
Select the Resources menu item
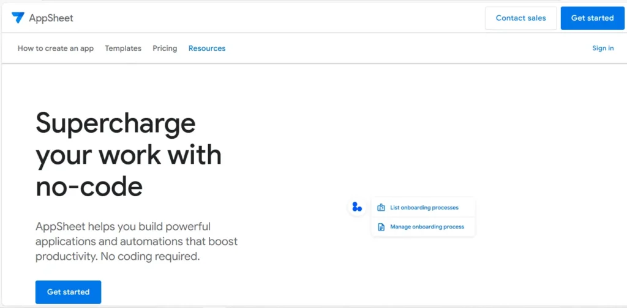click(207, 48)
